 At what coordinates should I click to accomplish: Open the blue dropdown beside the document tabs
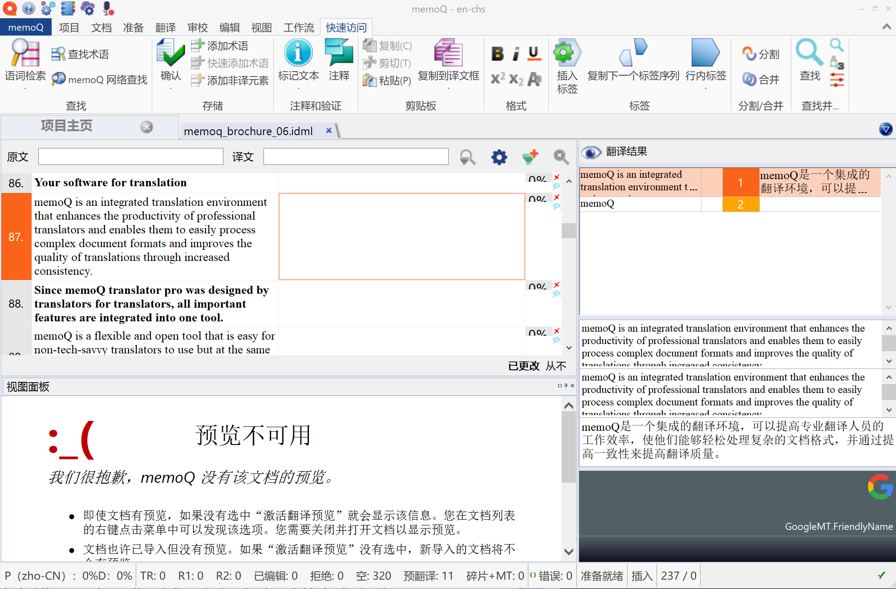coord(885,129)
